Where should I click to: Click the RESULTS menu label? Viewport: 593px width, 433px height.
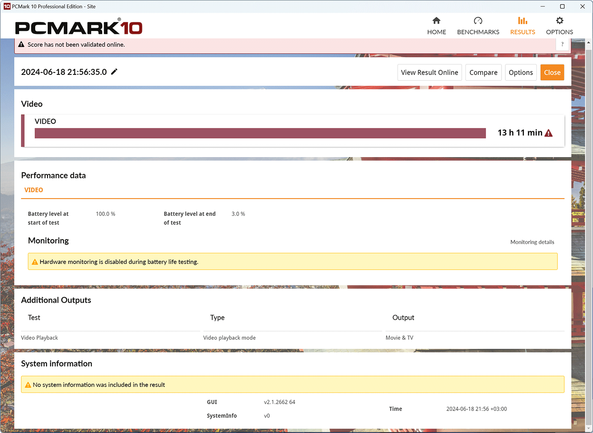click(523, 32)
